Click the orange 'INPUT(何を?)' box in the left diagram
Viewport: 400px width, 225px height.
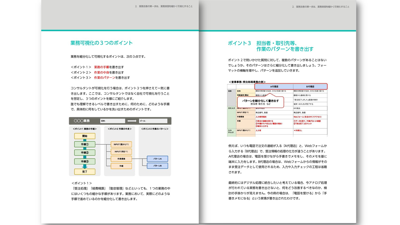coord(121,152)
